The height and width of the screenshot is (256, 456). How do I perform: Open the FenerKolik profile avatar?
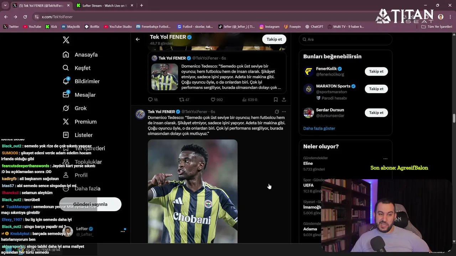309,71
